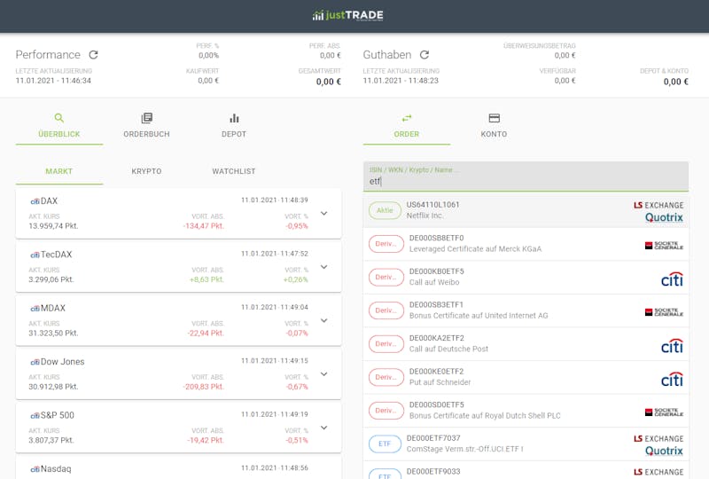
Task: Select ISIN DE000KA2ETF2 in results
Action: click(436, 338)
